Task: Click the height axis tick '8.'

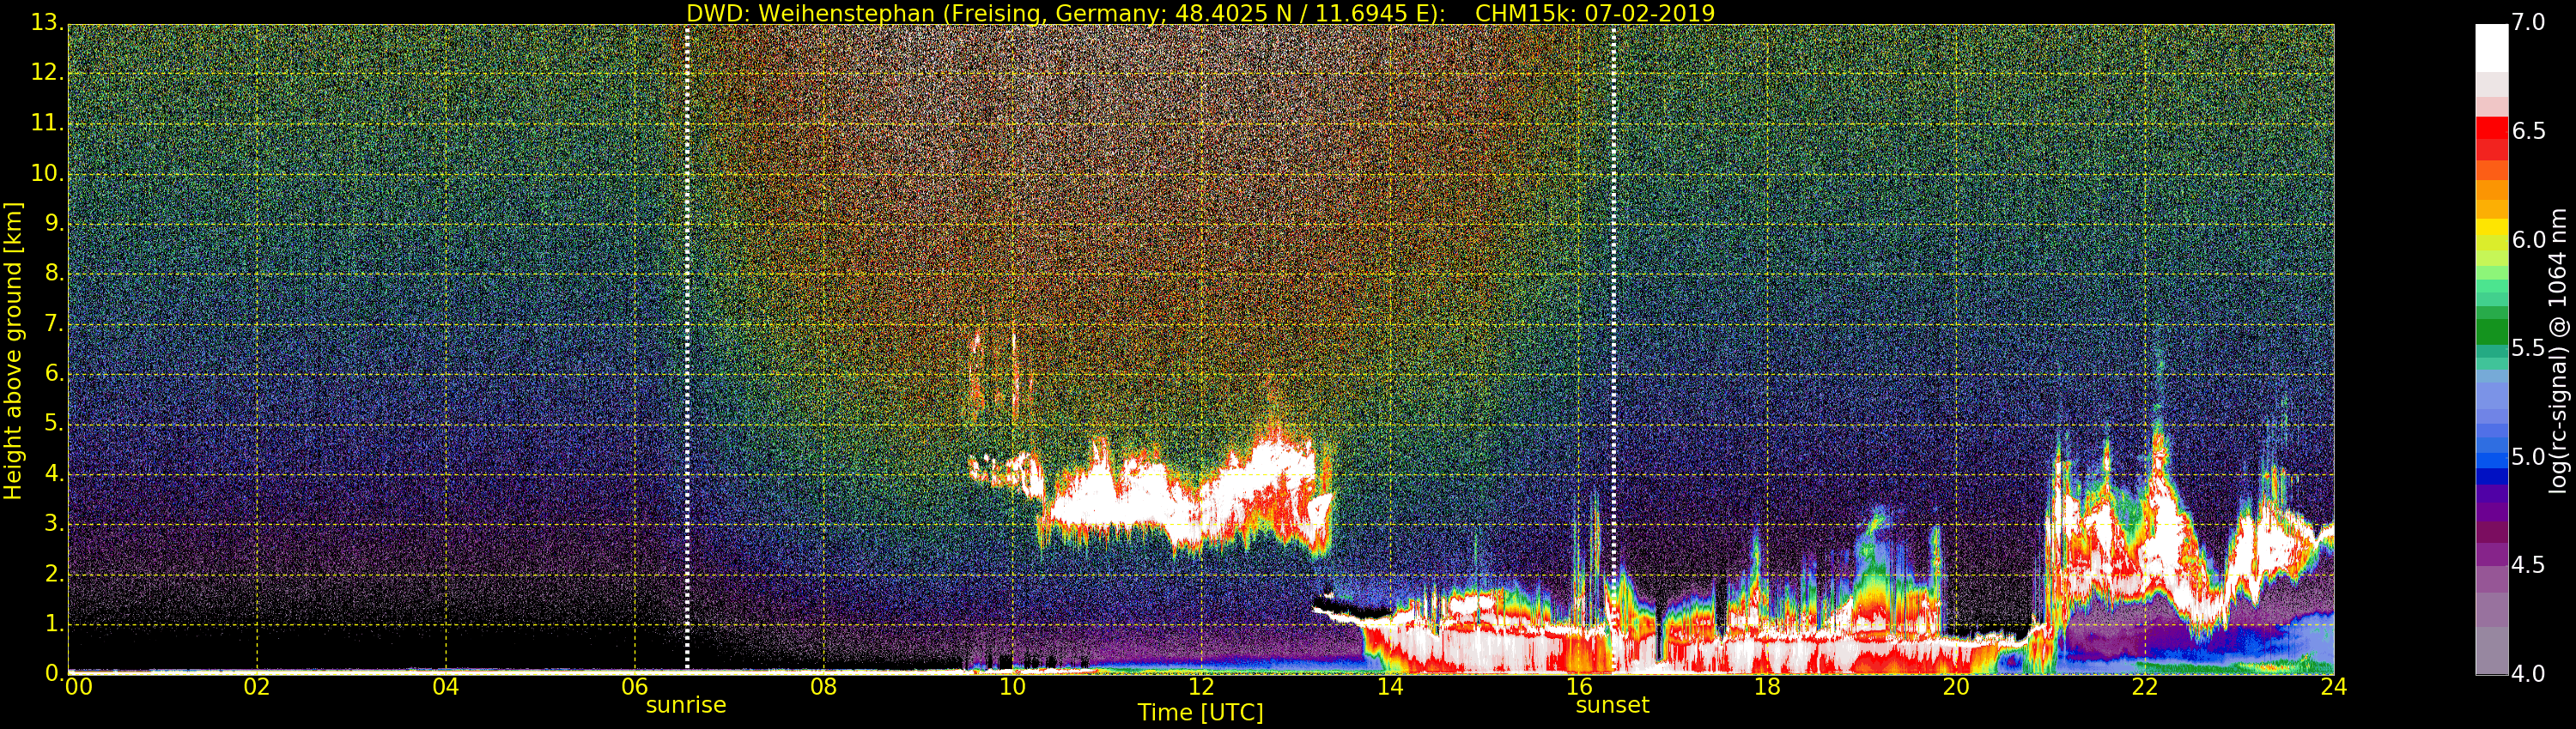Action: [x=54, y=274]
